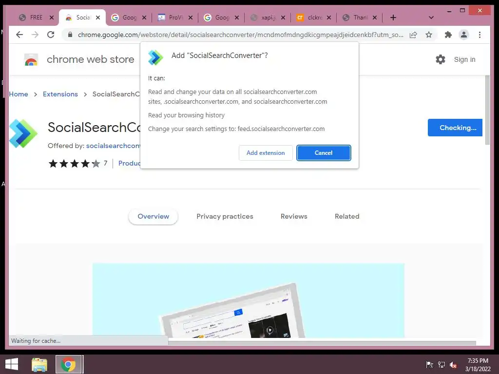
Task: Open the Chrome three-dot menu
Action: [480, 35]
